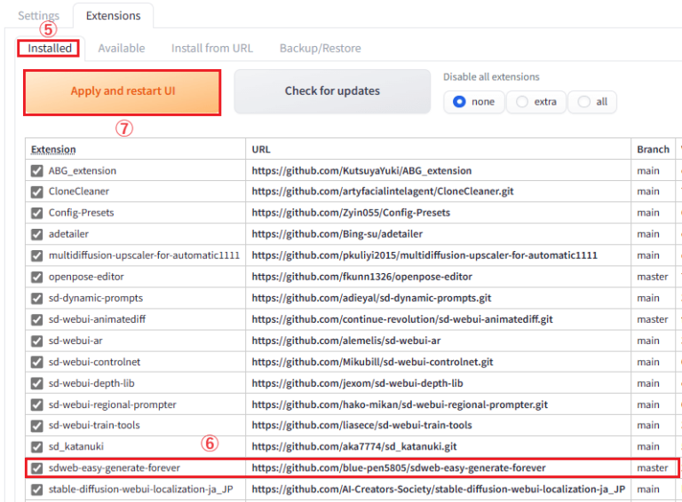
Task: Switch to the Settings tab
Action: 38,15
